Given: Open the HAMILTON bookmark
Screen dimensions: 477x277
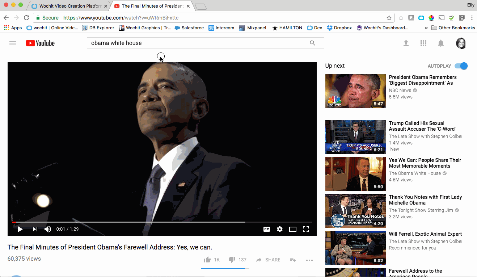Looking at the screenshot, I should 287,28.
